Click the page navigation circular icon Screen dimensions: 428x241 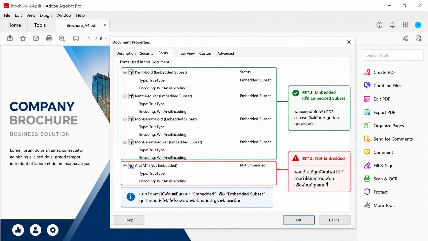[x=76, y=38]
